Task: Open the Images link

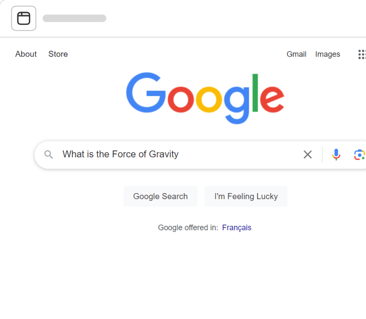Action: point(327,54)
